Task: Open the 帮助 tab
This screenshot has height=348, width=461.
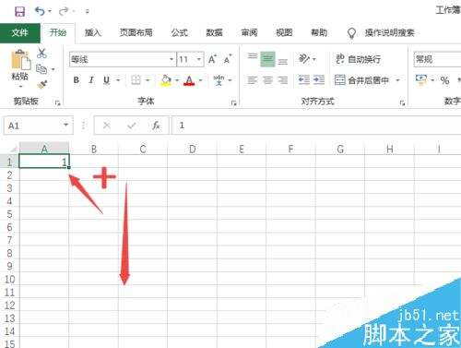Action: click(319, 32)
